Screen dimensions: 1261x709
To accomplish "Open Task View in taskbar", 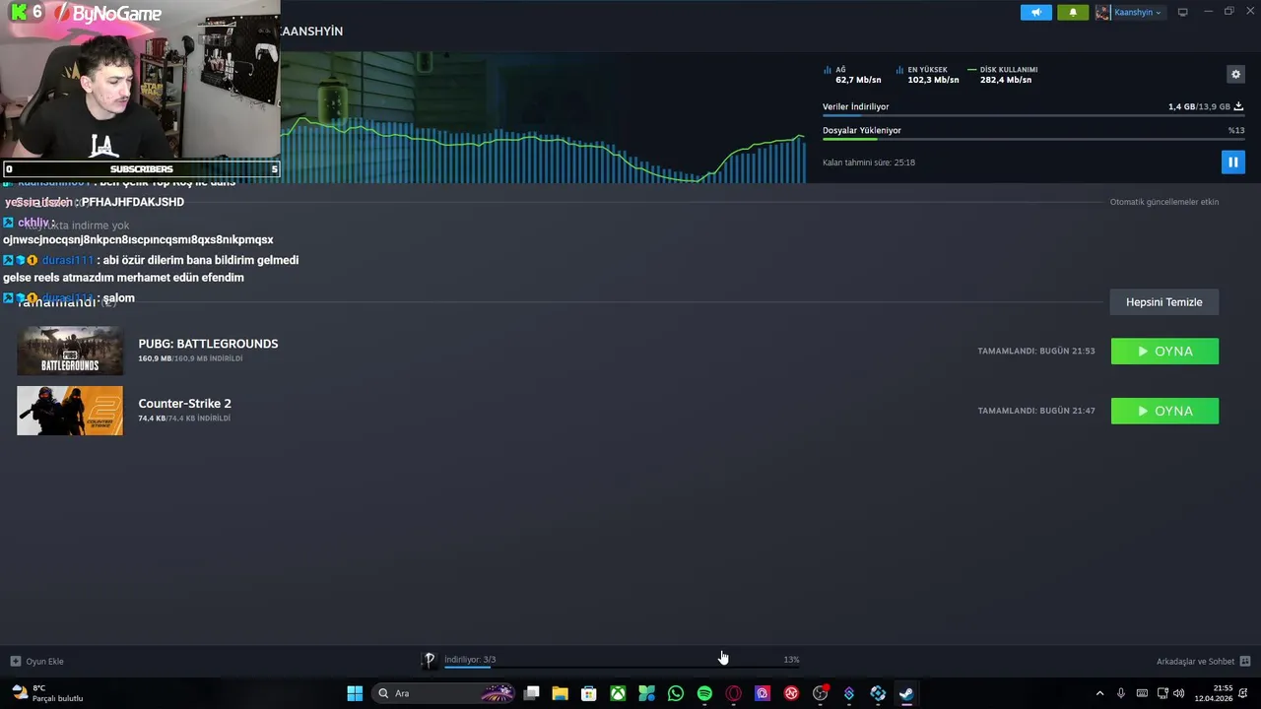I will [531, 693].
